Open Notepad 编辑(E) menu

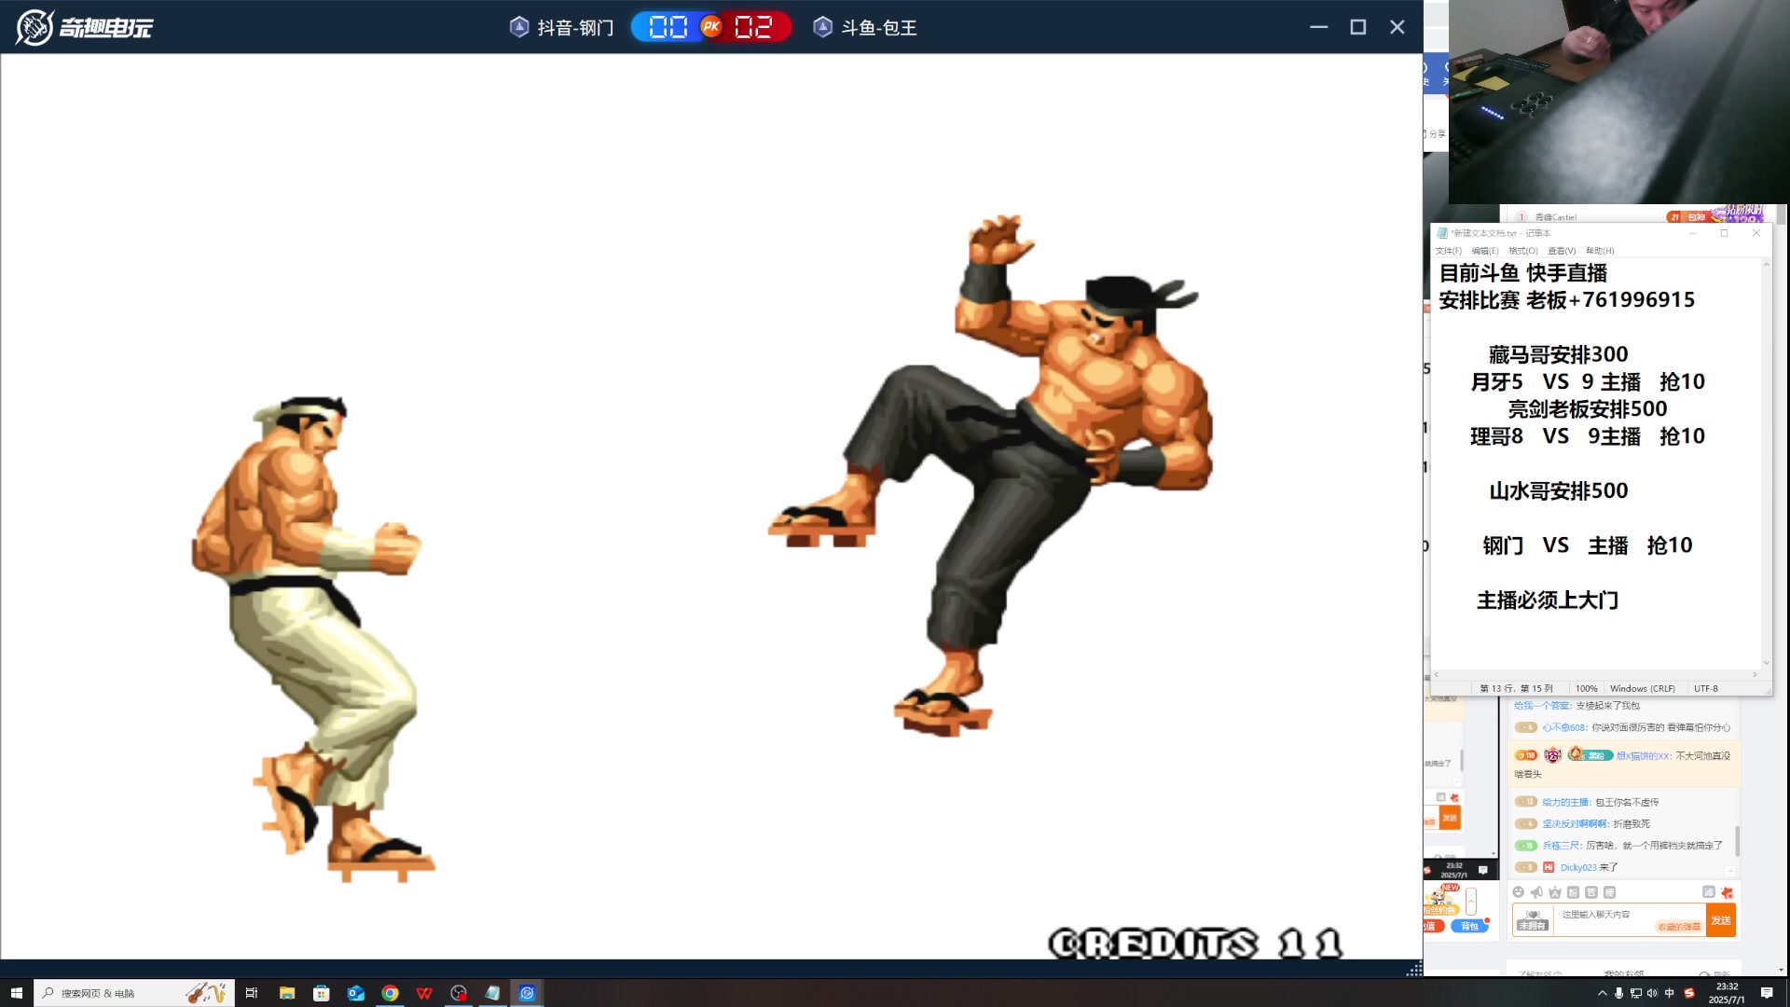(x=1485, y=251)
